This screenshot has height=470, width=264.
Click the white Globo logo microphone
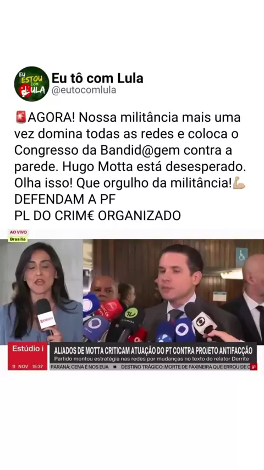point(200,319)
